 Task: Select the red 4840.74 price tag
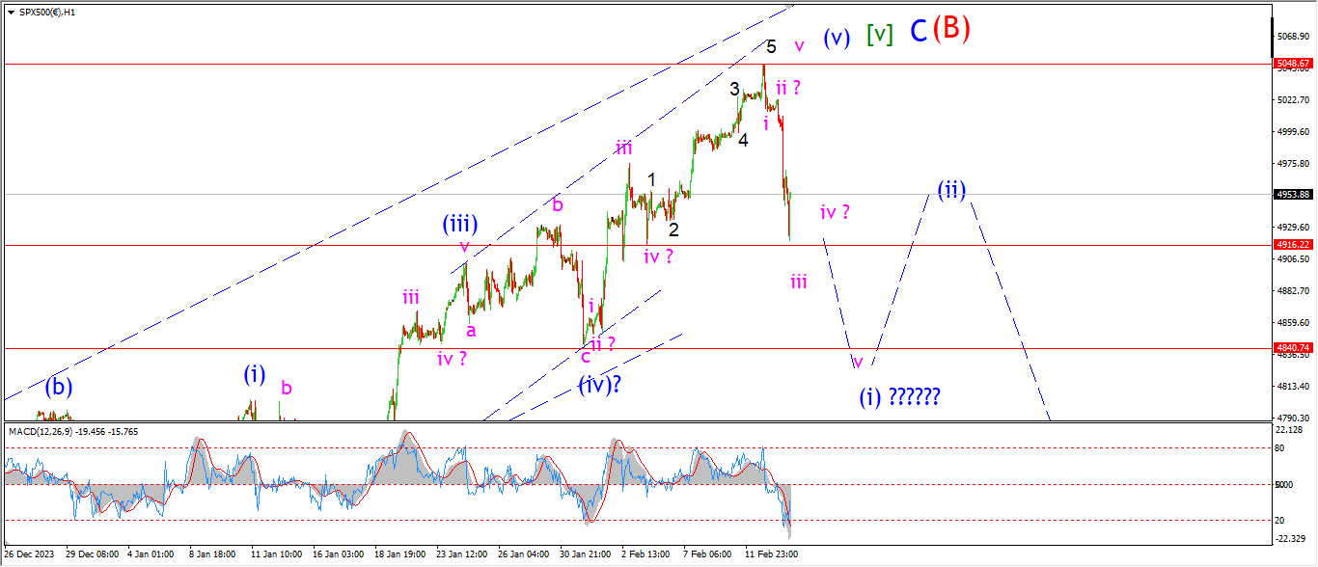pyautogui.click(x=1293, y=347)
